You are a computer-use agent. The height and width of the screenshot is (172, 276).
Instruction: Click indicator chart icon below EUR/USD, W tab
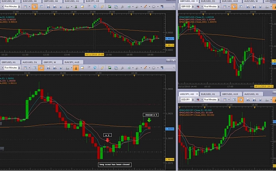[x=68, y=7]
